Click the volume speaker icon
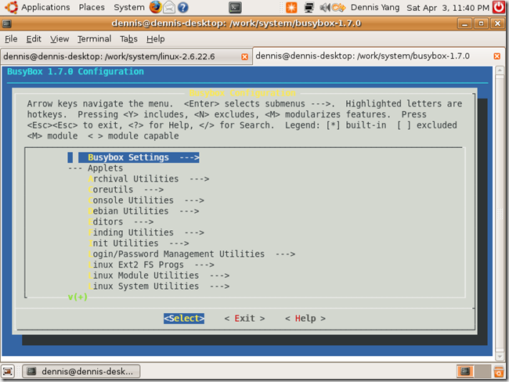 pos(325,7)
